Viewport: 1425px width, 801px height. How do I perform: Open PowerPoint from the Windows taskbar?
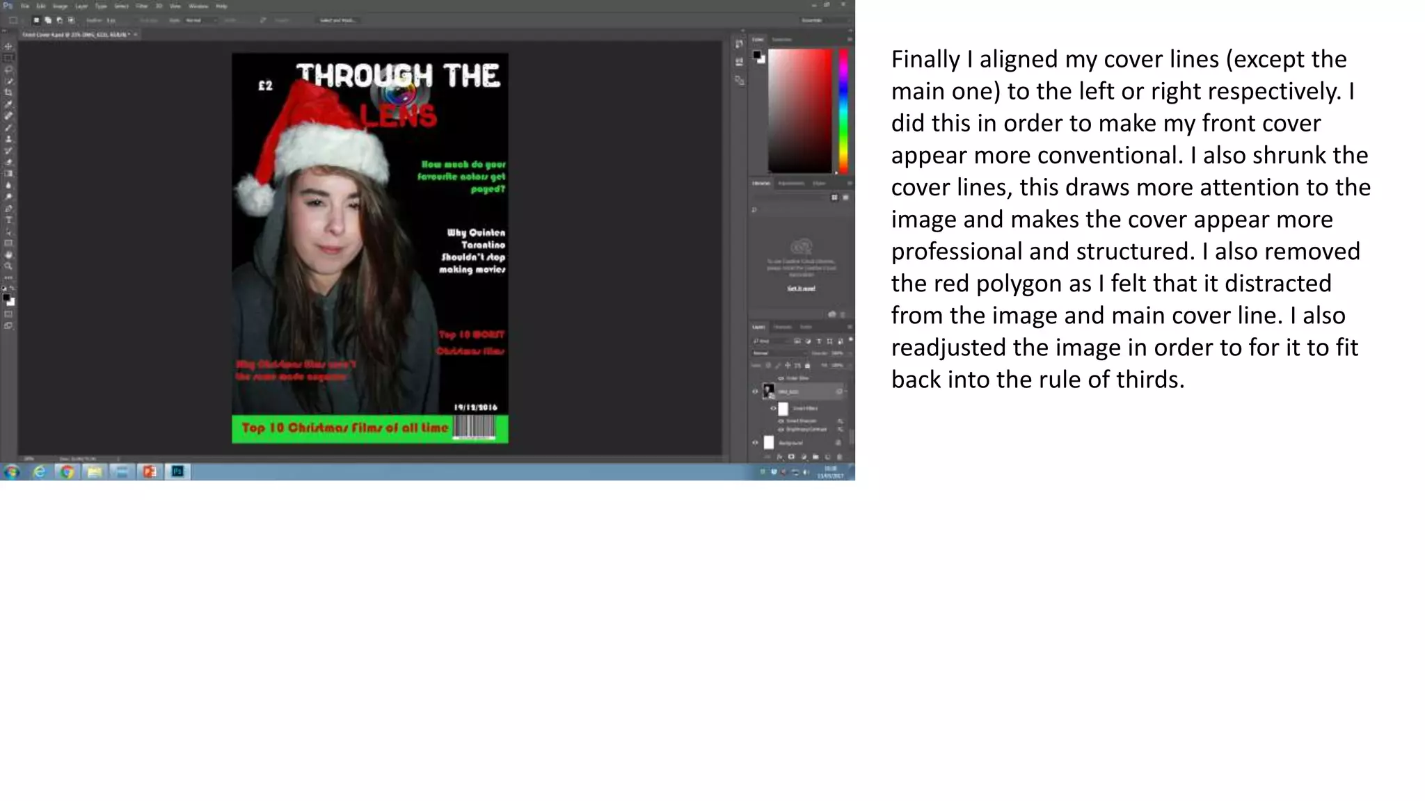click(150, 472)
